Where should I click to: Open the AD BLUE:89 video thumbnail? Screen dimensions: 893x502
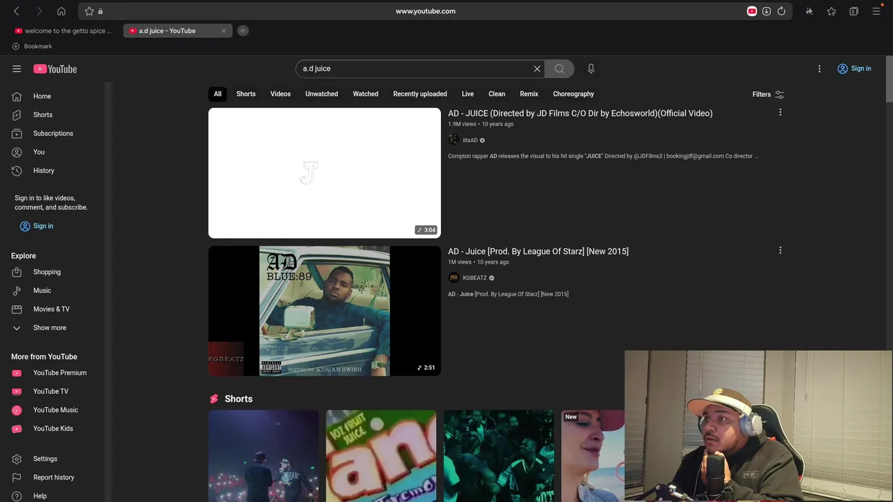324,311
